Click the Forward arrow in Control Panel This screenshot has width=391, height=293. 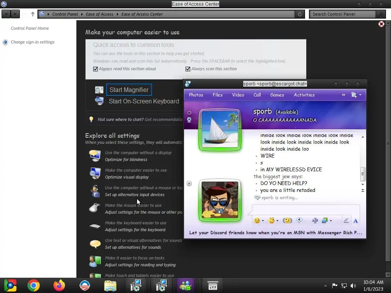tap(15, 14)
